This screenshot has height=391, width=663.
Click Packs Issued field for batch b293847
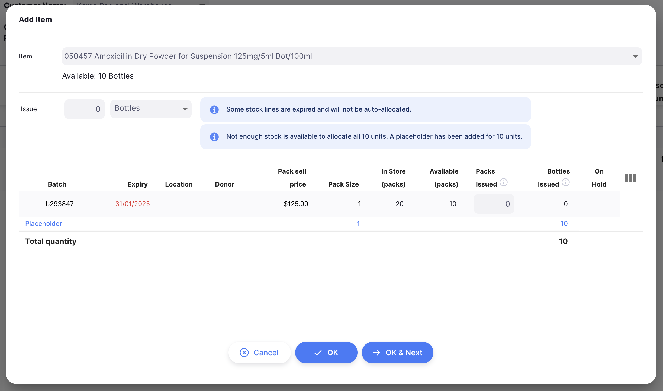pyautogui.click(x=494, y=204)
